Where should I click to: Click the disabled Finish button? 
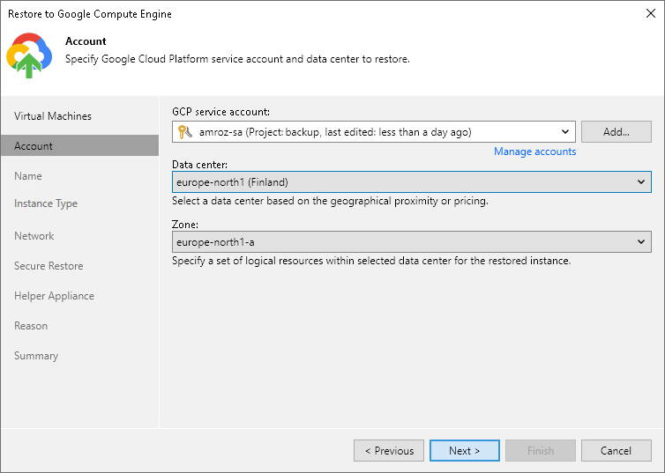tap(541, 451)
